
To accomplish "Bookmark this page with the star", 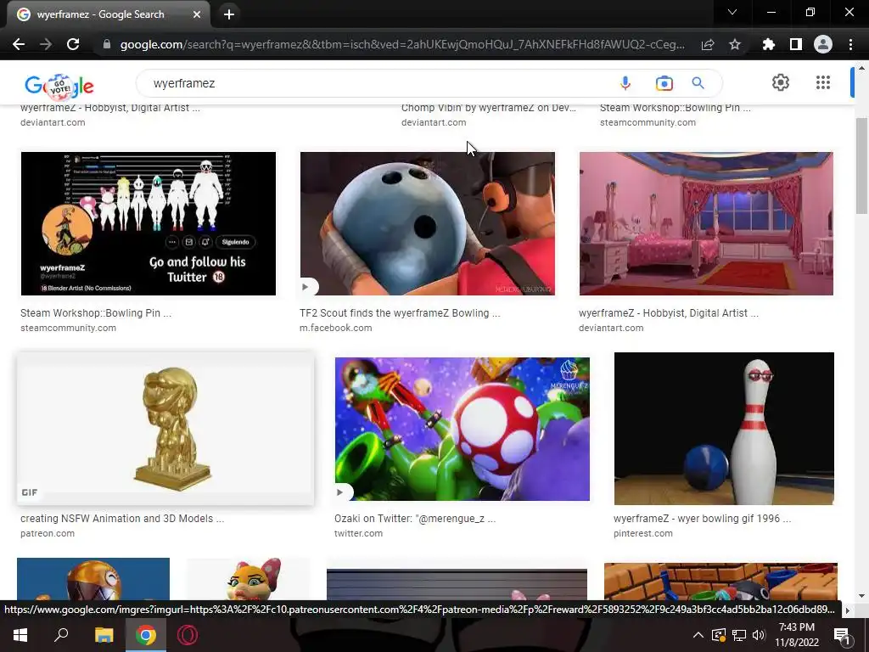I will pos(735,44).
